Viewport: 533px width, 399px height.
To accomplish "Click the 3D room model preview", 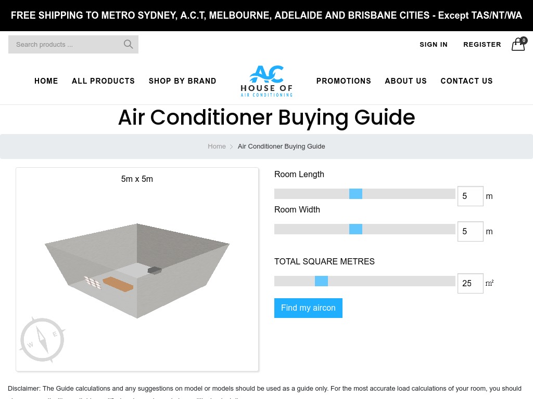I will [137, 270].
